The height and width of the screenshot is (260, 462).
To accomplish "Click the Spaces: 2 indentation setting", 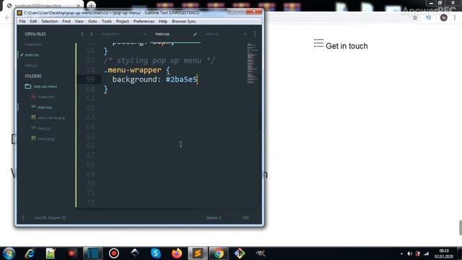I will pos(214,217).
